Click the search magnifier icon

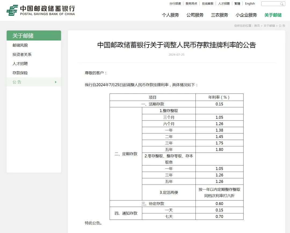[282, 4]
